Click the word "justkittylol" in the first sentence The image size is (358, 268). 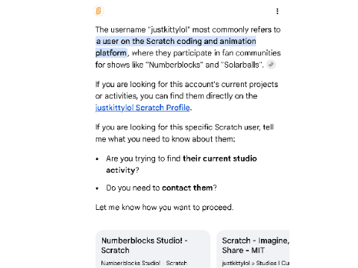click(169, 30)
